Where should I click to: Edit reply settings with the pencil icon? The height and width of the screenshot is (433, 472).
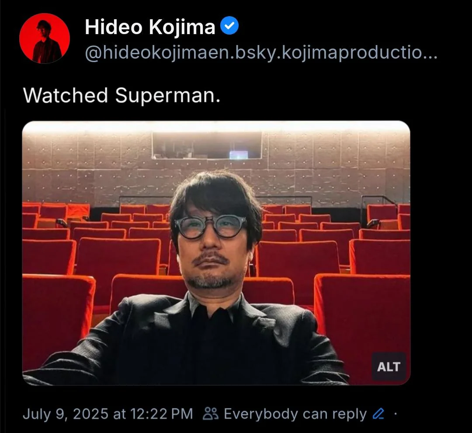pos(378,414)
